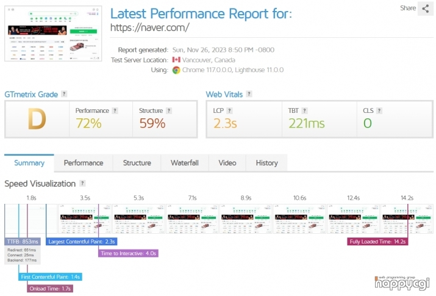Click the TTFB: 853ms marker

coord(23,242)
